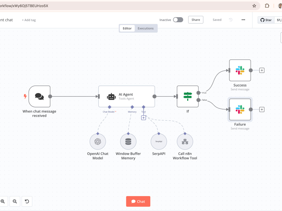This screenshot has height=211, width=282.
Task: Open the SerpAPI tool node
Action: pos(158,142)
